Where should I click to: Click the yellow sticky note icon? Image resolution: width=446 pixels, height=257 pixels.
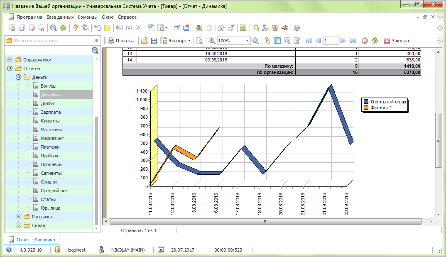click(107, 28)
